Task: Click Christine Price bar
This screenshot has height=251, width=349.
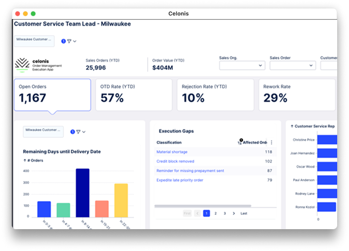Action: point(327,140)
